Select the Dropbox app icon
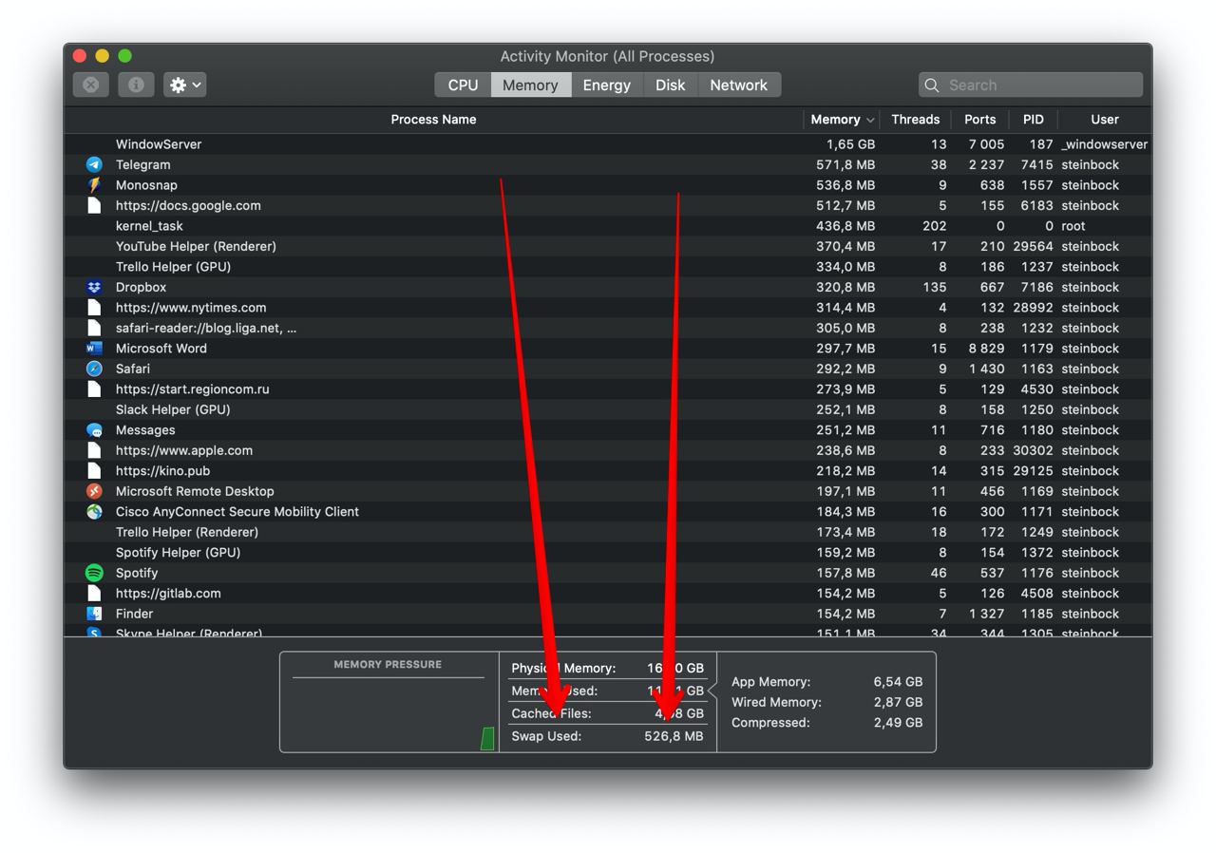This screenshot has width=1216, height=853. click(x=94, y=287)
